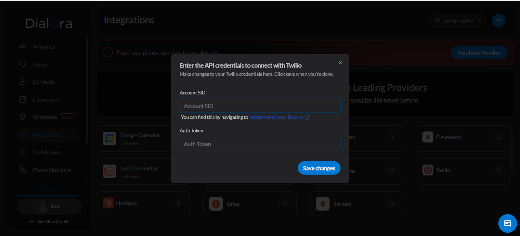Image resolution: width=520 pixels, height=236 pixels.
Task: Click the HubSpot logo icon
Action: pos(108,203)
